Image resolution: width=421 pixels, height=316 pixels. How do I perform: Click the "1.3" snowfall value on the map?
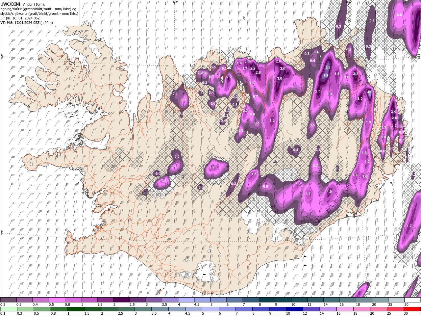coord(384,128)
